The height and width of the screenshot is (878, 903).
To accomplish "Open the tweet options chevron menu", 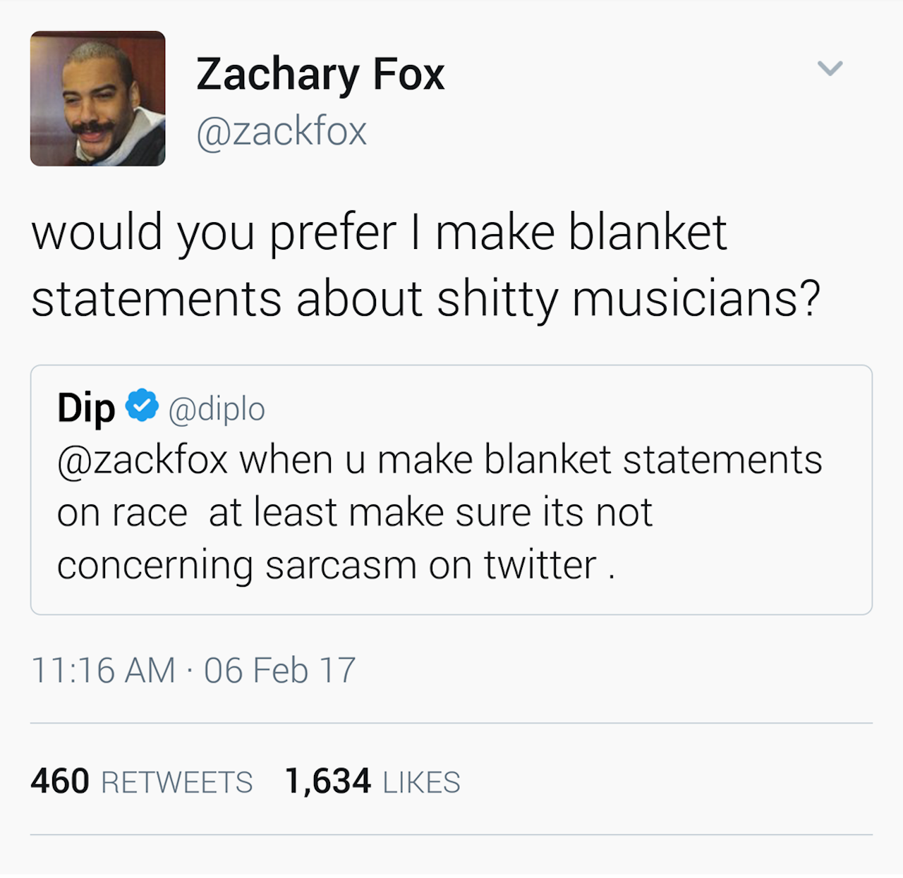I will [830, 68].
